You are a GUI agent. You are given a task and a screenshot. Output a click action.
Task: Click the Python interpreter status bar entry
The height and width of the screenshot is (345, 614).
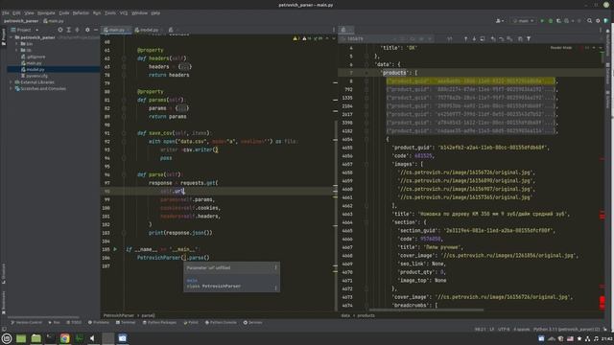[x=566, y=330]
